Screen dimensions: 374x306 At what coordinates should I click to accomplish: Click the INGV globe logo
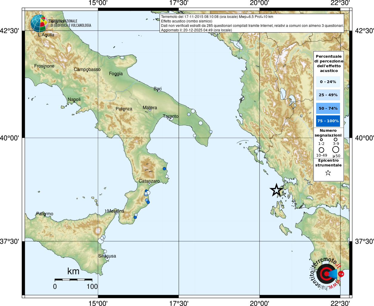pos(39,23)
